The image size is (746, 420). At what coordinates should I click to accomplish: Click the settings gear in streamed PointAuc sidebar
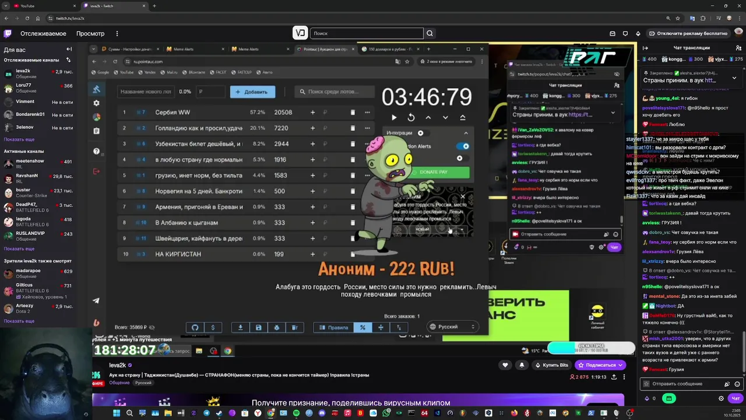click(x=96, y=103)
